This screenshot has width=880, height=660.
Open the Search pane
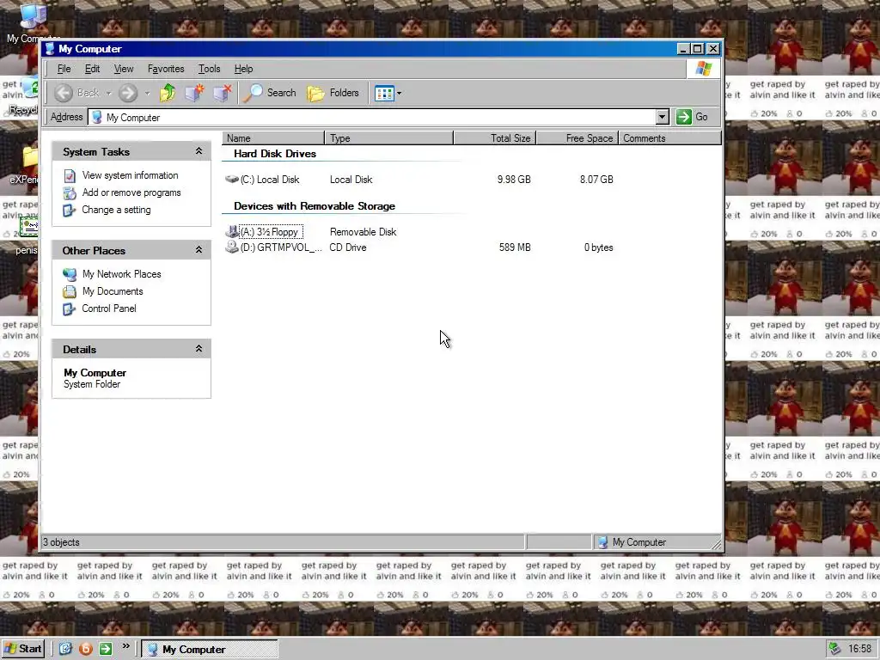269,93
